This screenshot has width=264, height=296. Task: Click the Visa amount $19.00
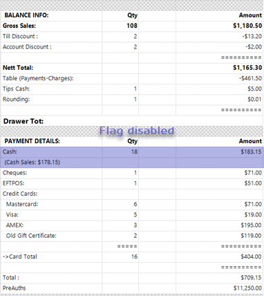(x=253, y=214)
